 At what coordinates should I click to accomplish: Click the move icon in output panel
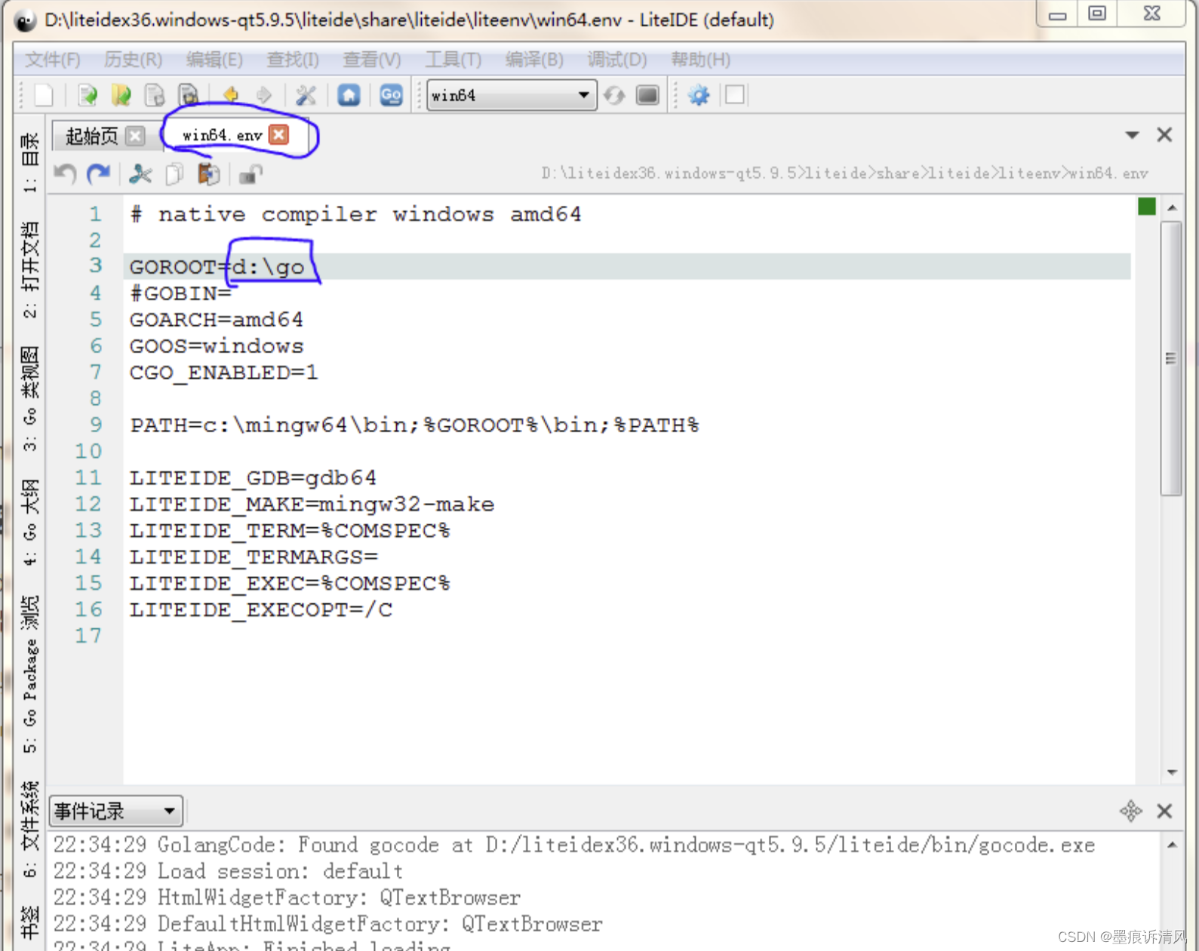click(1130, 811)
